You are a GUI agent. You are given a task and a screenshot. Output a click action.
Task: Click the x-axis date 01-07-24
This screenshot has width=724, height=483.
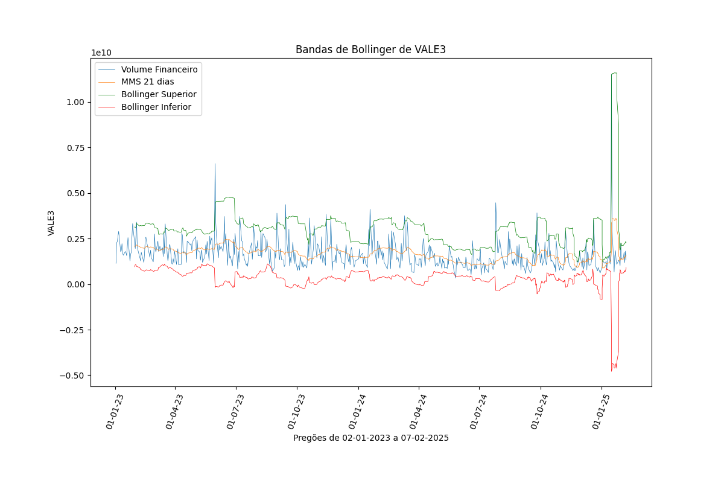pyautogui.click(x=478, y=411)
